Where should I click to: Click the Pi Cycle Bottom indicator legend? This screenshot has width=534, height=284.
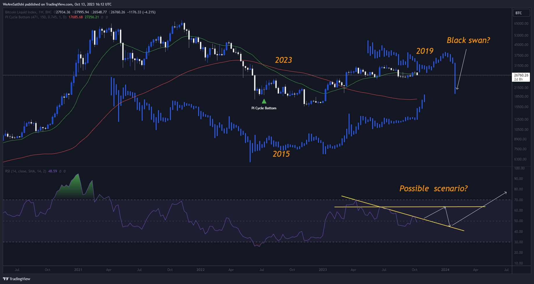[36, 17]
